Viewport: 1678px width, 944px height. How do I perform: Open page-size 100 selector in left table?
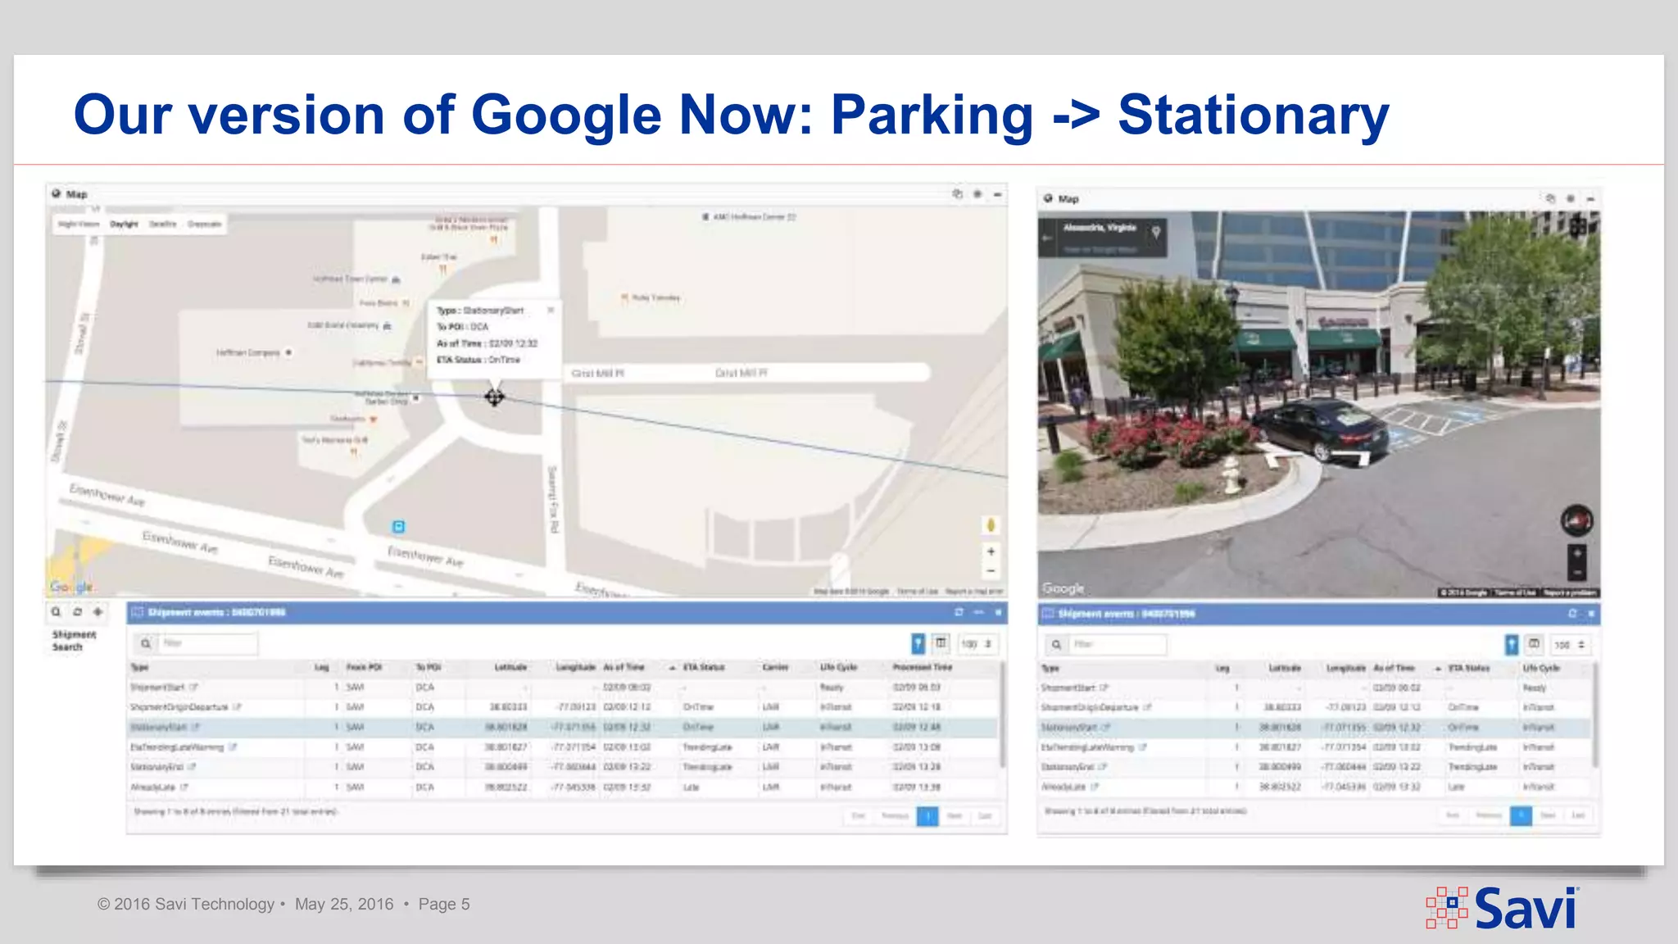[x=977, y=644]
